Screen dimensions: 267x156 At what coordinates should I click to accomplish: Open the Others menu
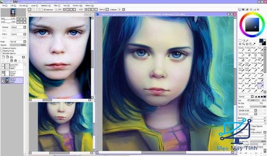tap(89, 5)
